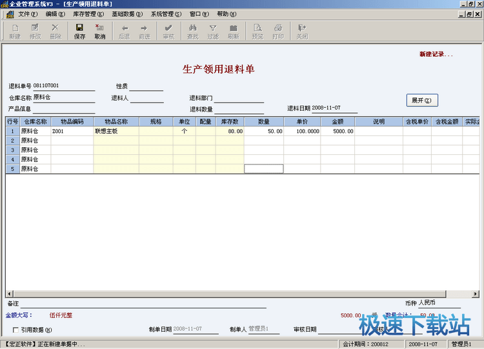This screenshot has height=349, width=484.
Task: Click the horizontal scrollbar right arrow
Action: [x=476, y=294]
